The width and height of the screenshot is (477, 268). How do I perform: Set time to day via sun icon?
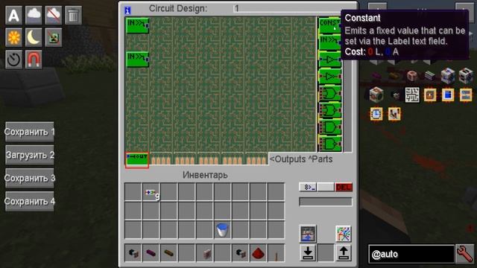(x=13, y=37)
